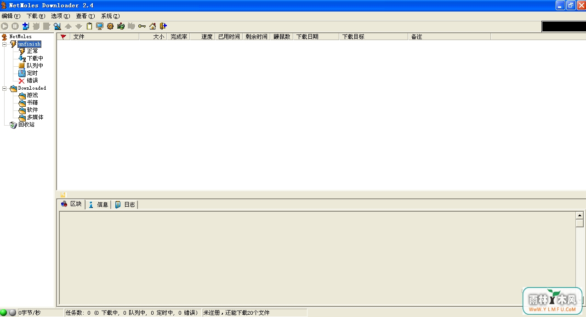This screenshot has height=317, width=586.
Task: Click the green circuit board toolbar icon
Action: click(x=121, y=26)
